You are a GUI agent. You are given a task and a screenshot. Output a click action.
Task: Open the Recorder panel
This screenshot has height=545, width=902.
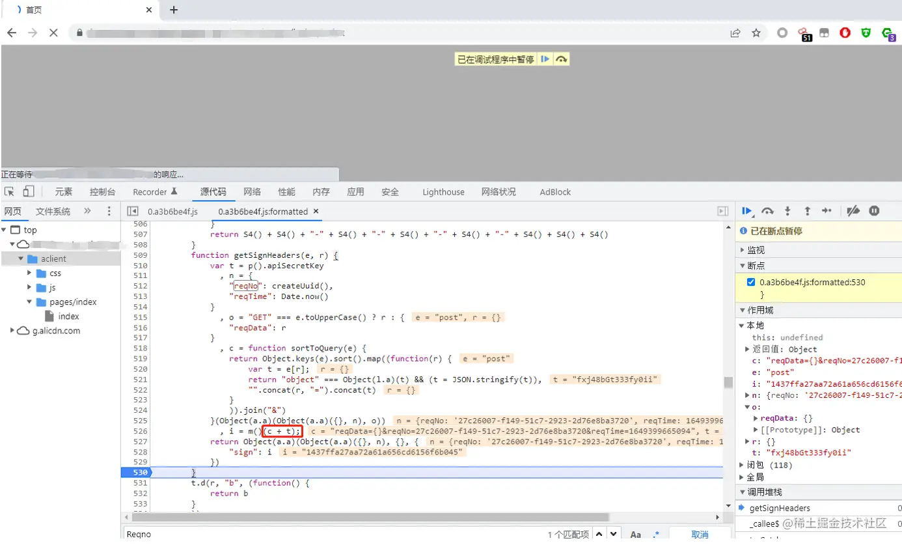point(155,191)
